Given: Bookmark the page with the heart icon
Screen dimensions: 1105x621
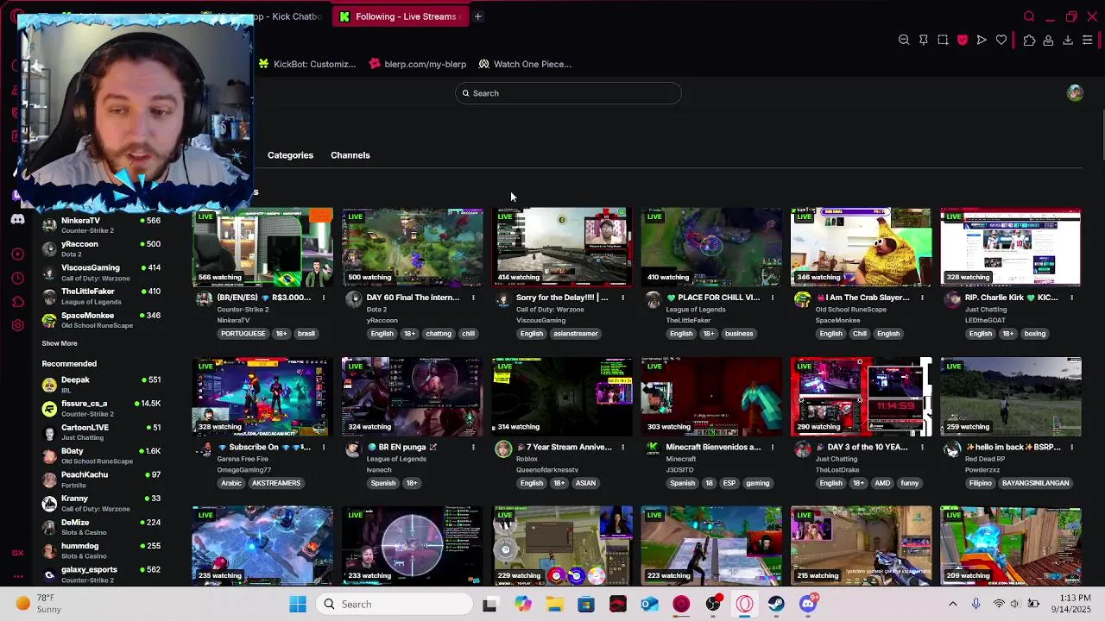Looking at the screenshot, I should [1001, 40].
